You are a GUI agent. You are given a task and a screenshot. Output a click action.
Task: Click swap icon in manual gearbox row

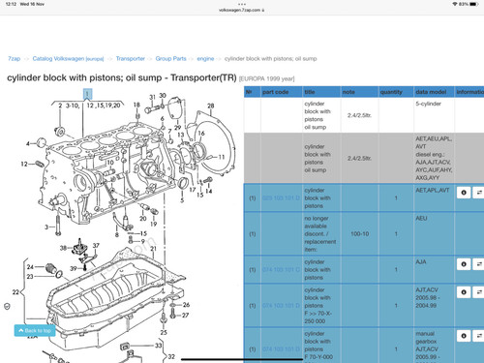tap(479, 336)
